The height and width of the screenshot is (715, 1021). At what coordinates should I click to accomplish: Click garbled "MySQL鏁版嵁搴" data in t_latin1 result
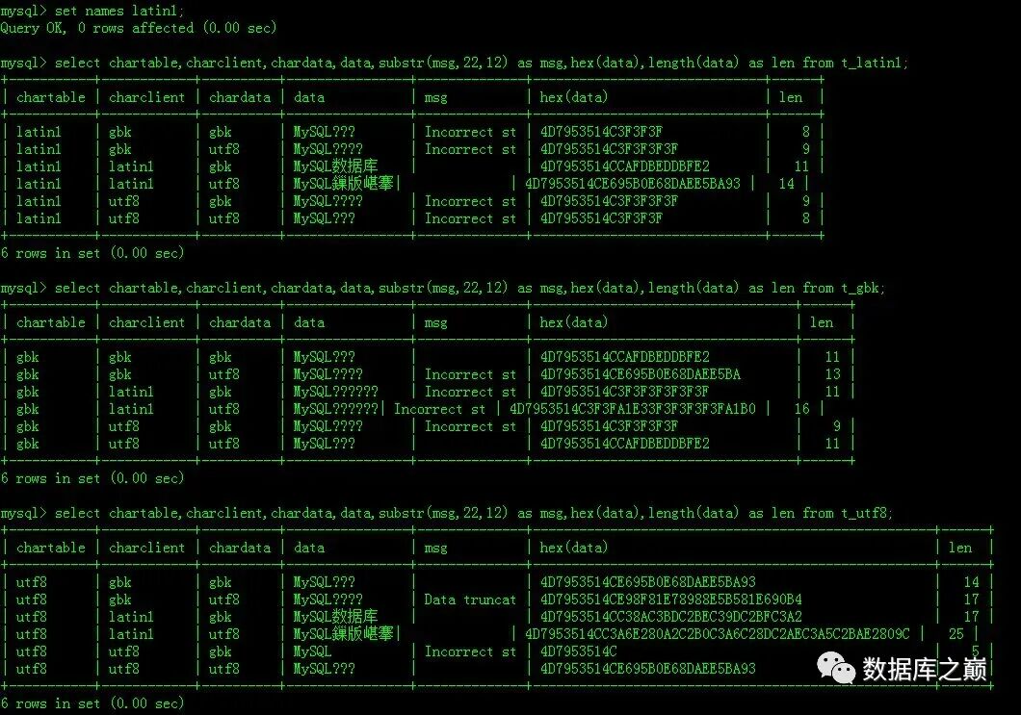coord(343,184)
